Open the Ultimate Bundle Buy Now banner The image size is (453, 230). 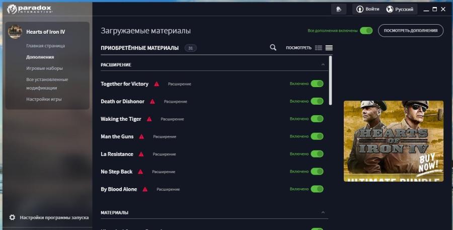click(x=393, y=141)
